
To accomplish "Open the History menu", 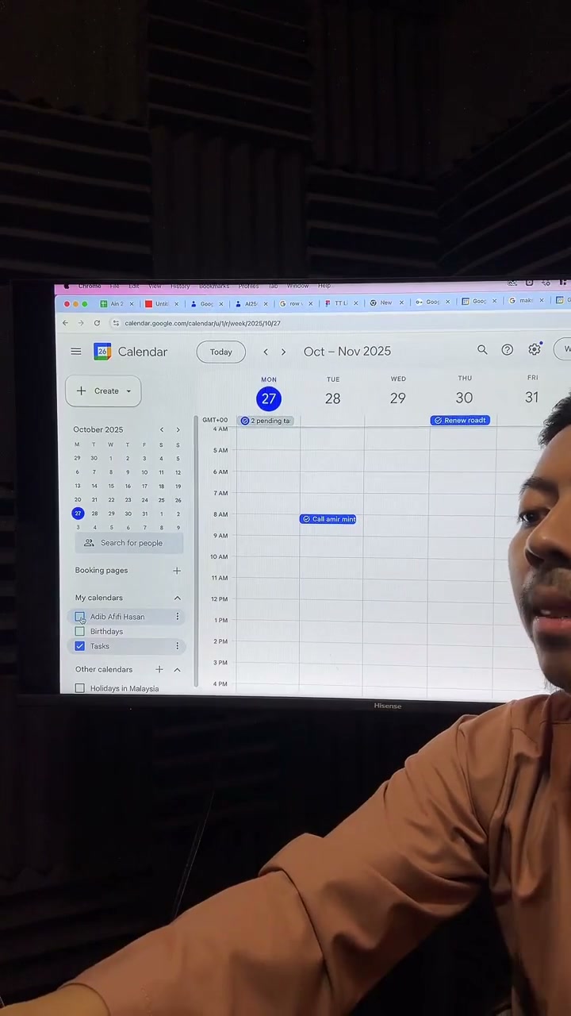I will (180, 286).
